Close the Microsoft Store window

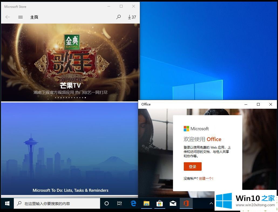pos(134,6)
